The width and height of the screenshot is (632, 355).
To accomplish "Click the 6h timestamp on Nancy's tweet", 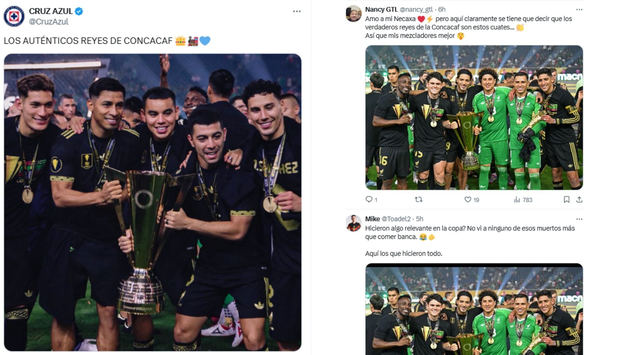I will click(442, 9).
